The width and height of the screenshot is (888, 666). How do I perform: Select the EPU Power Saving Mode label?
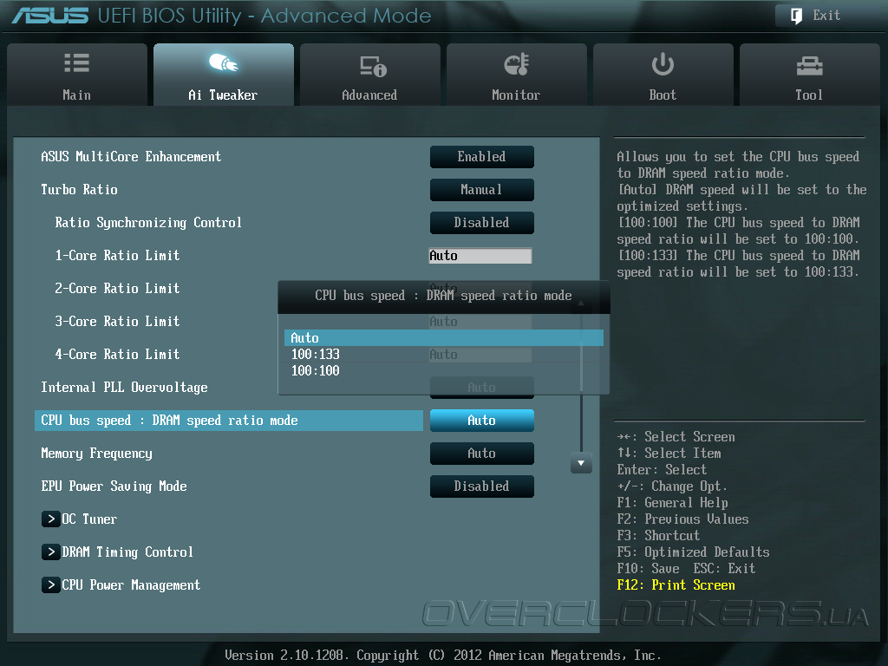tap(114, 486)
